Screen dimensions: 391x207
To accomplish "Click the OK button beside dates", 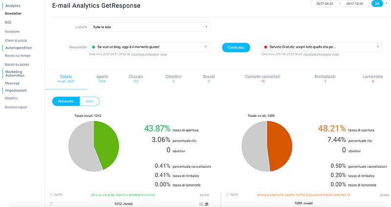I will tap(377, 3).
